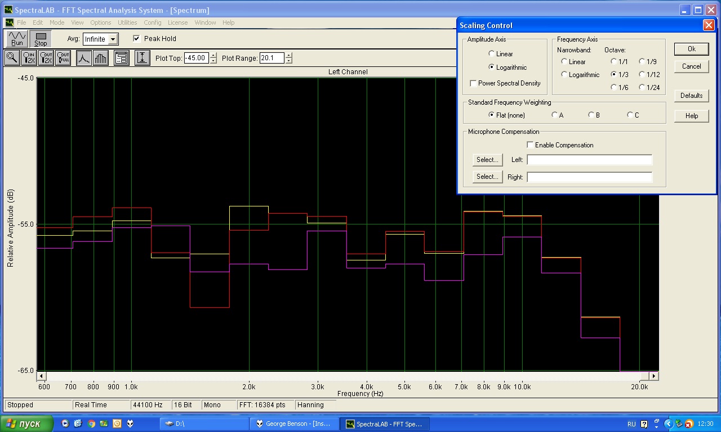Screen dimensions: 721x432
Task: Open the Utilities menu
Action: (127, 22)
